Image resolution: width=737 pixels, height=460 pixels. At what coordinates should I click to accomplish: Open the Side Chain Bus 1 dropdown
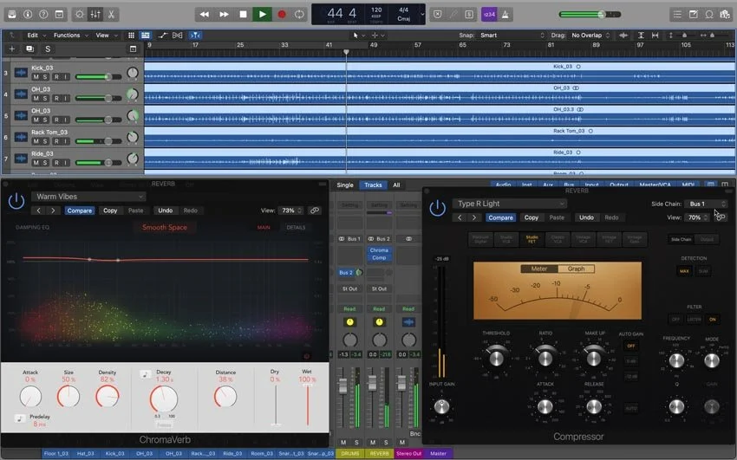[x=708, y=204]
